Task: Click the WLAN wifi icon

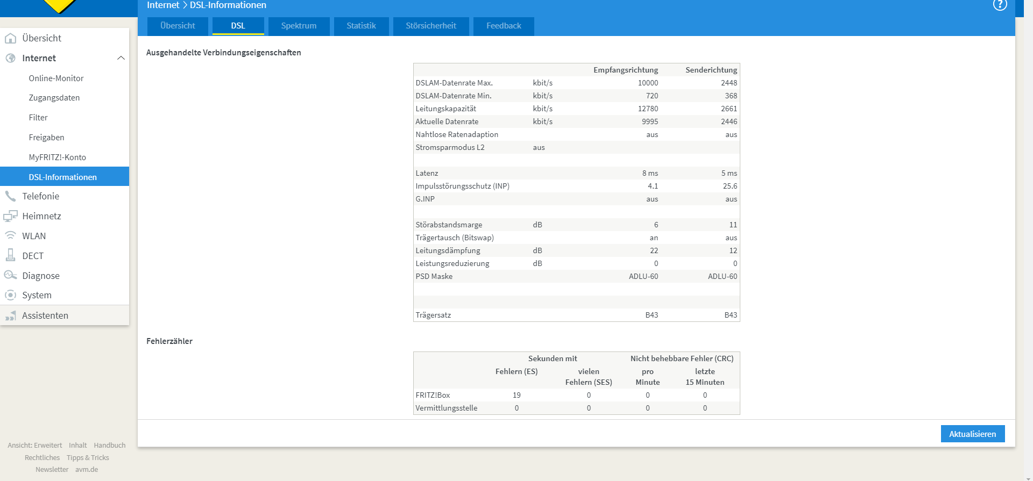Action: click(x=10, y=235)
